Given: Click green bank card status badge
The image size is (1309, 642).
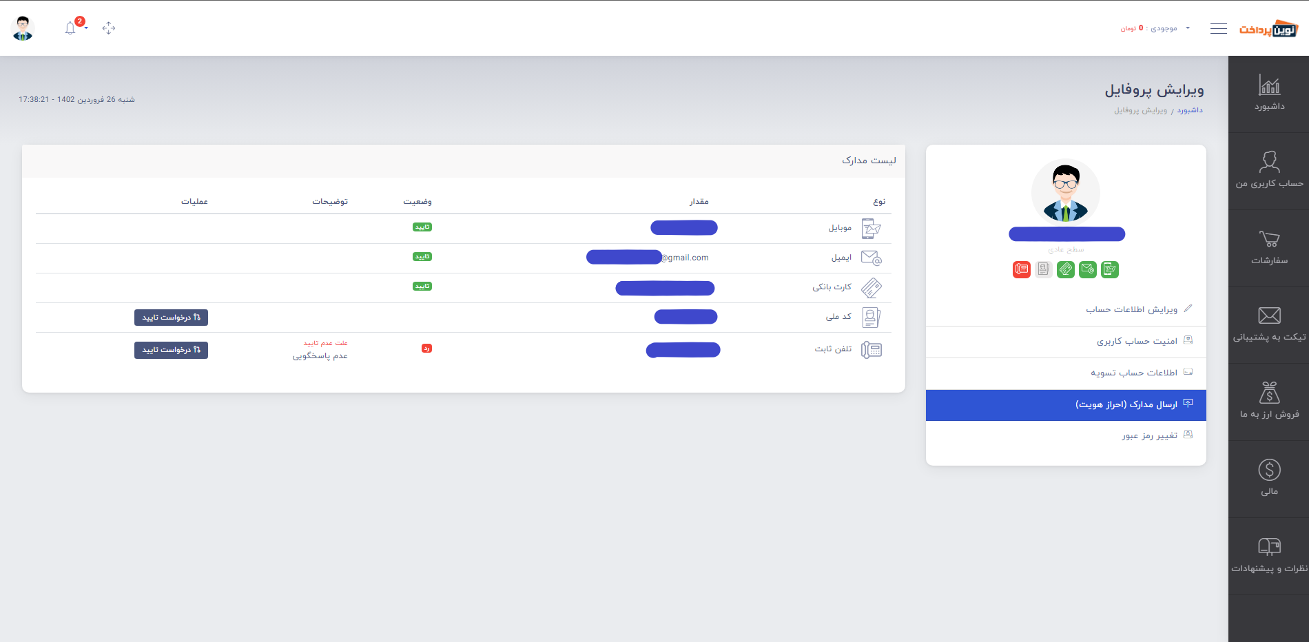Looking at the screenshot, I should [1066, 269].
